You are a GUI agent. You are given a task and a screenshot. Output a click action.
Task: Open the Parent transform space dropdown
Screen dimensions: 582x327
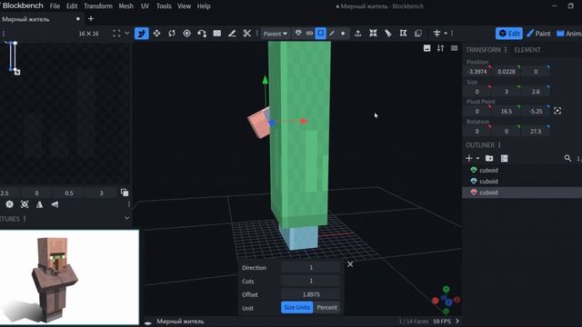tap(275, 34)
